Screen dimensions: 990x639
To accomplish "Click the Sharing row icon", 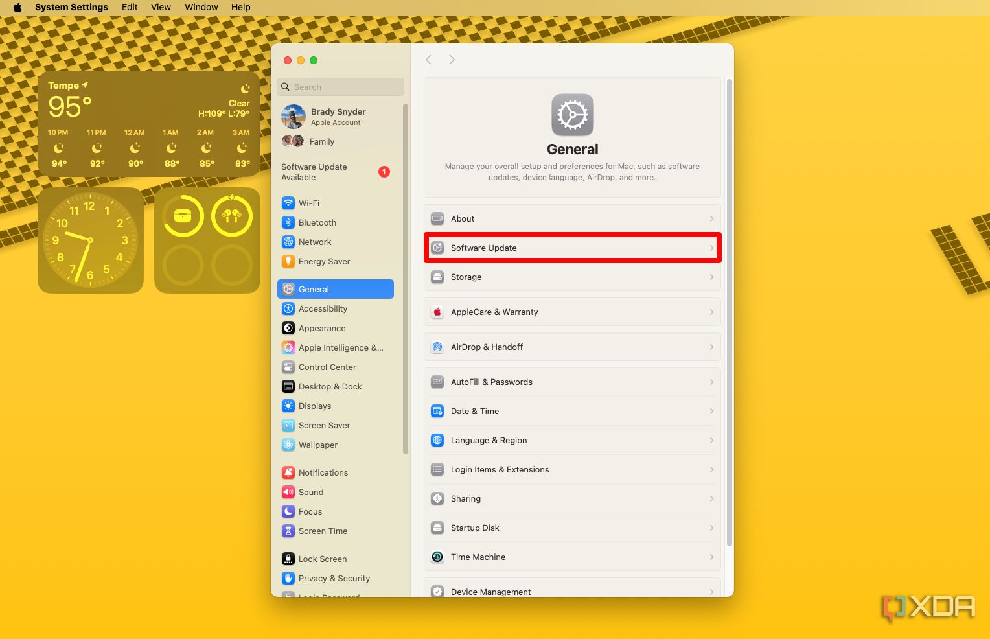I will coord(437,498).
